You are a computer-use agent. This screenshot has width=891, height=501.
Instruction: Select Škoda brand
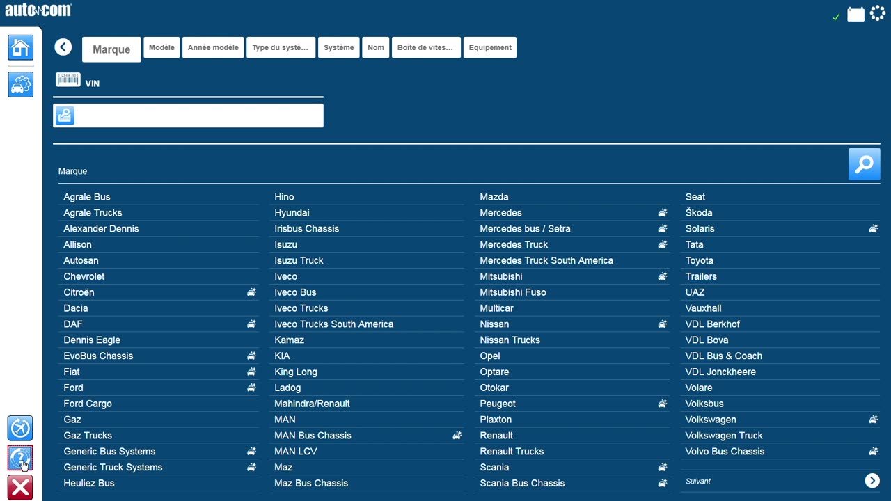[699, 213]
